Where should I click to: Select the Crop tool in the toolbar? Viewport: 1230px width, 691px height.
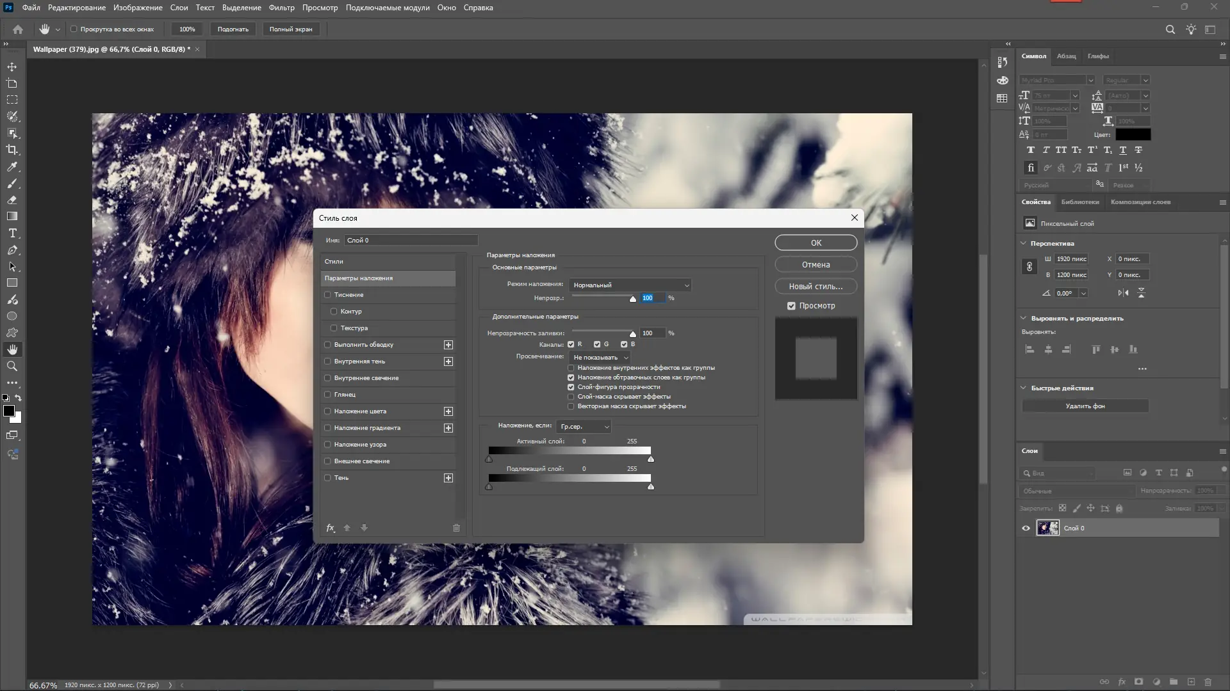pyautogui.click(x=12, y=150)
